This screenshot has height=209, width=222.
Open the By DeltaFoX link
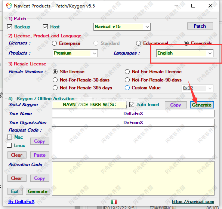click(21, 202)
